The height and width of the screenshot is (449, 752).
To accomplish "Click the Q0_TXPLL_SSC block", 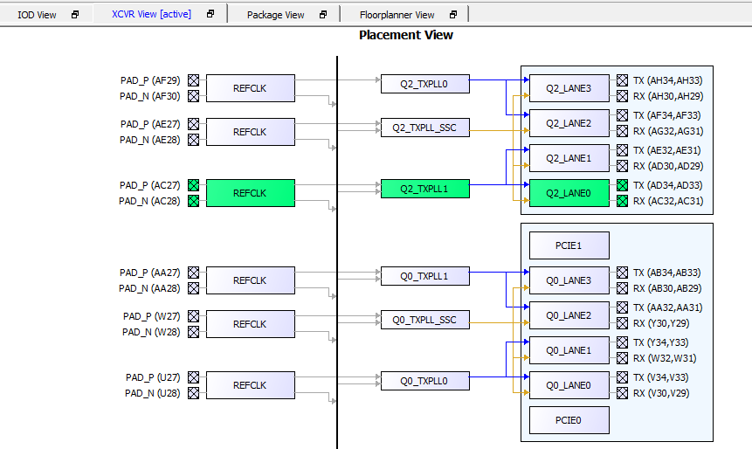I will tap(424, 320).
